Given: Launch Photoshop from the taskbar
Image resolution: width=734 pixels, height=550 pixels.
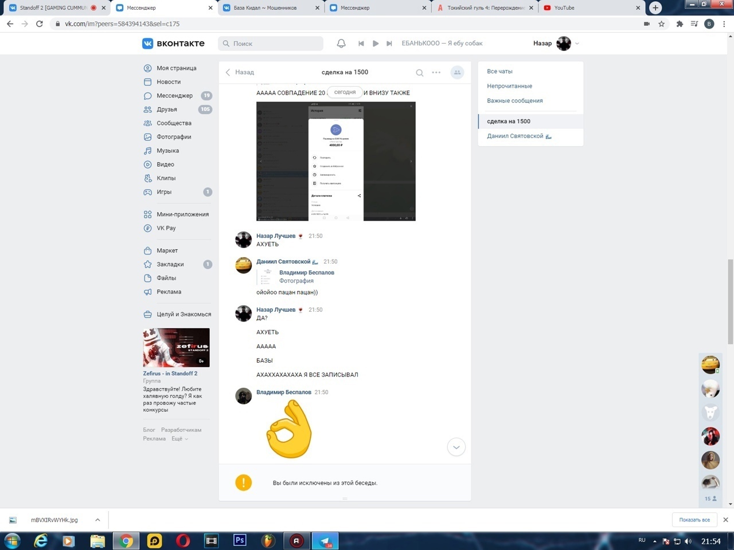Looking at the screenshot, I should pos(240,540).
